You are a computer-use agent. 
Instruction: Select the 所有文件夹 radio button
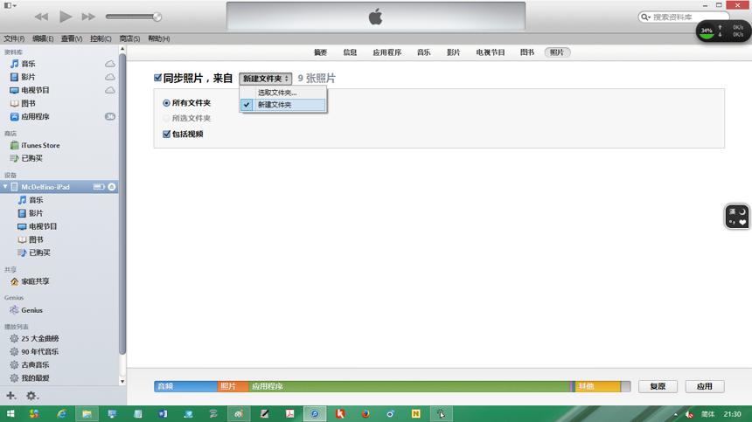tap(166, 103)
